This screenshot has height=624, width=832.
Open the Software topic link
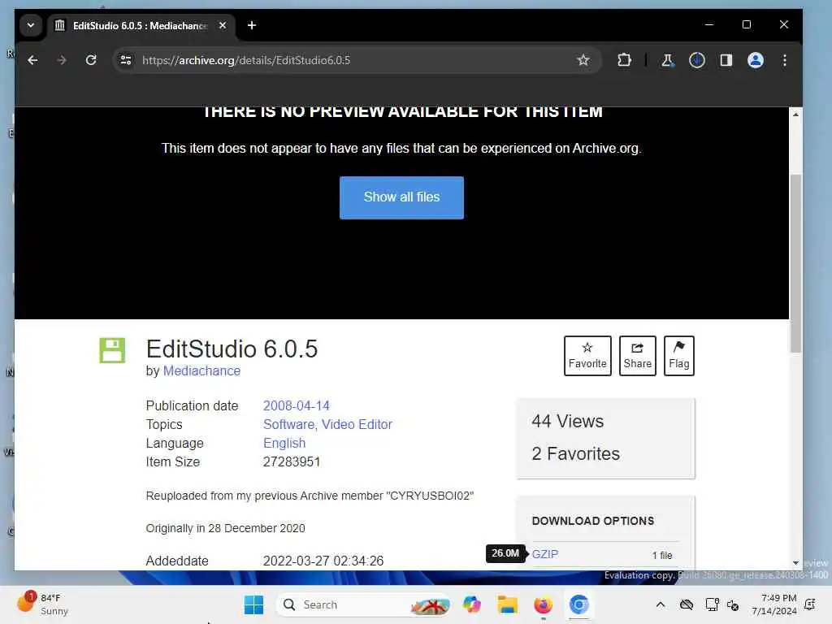tap(290, 424)
